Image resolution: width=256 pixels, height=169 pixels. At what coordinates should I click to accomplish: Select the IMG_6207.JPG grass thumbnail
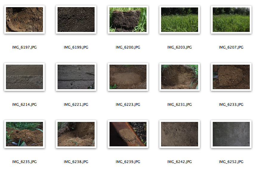coord(231,20)
